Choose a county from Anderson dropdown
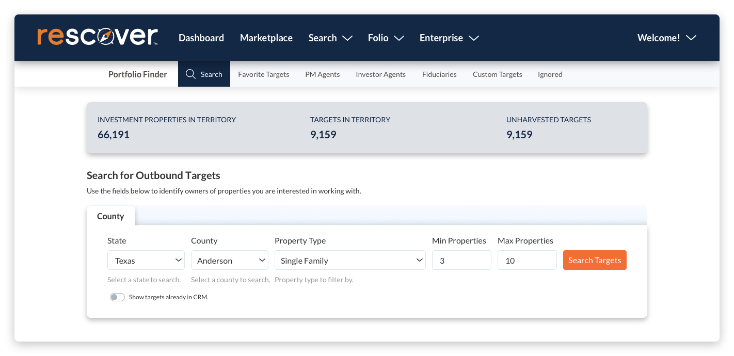The image size is (734, 356). point(229,261)
